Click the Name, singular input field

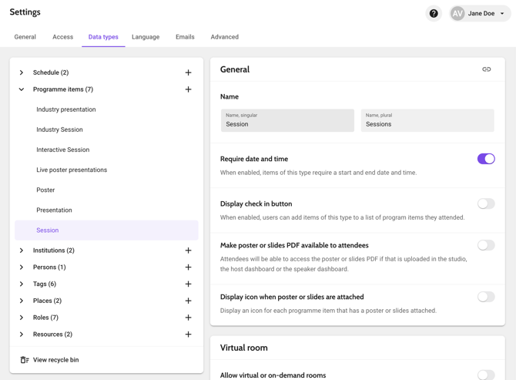point(287,123)
